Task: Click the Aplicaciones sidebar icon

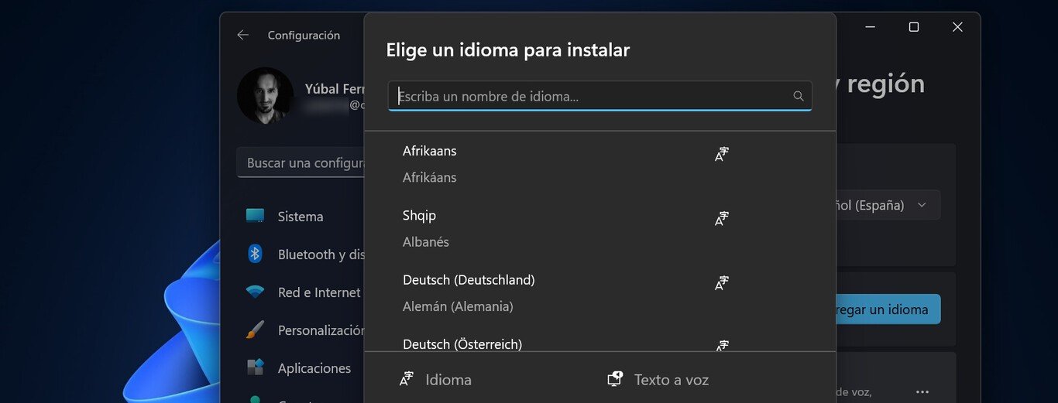Action: [x=255, y=367]
